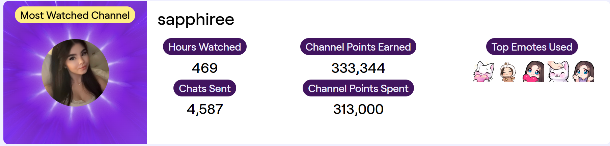Click the 4,587 chats sent value
This screenshot has width=610, height=146.
coord(204,110)
